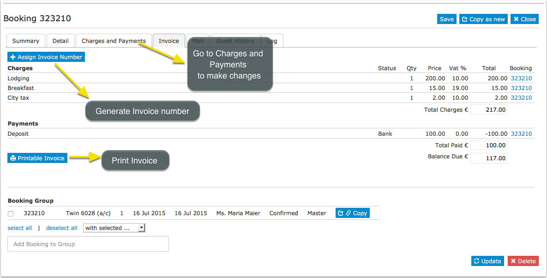
Task: Click the Total Charges value field
Action: [x=489, y=109]
